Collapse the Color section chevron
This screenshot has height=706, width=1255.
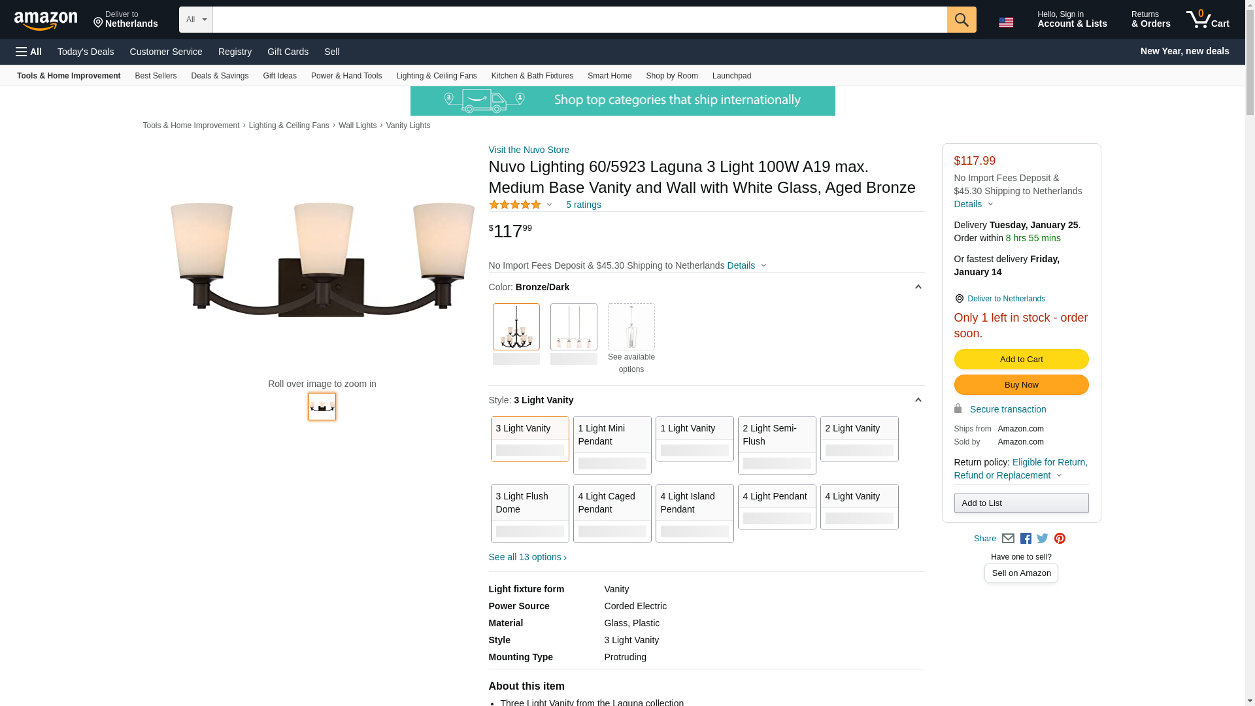(x=918, y=287)
